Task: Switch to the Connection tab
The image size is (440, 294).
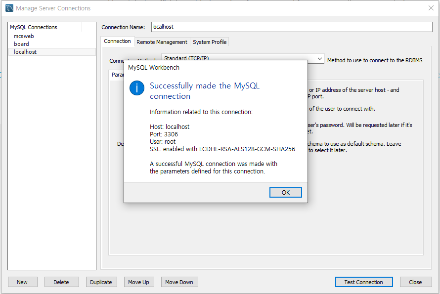Action: point(117,41)
